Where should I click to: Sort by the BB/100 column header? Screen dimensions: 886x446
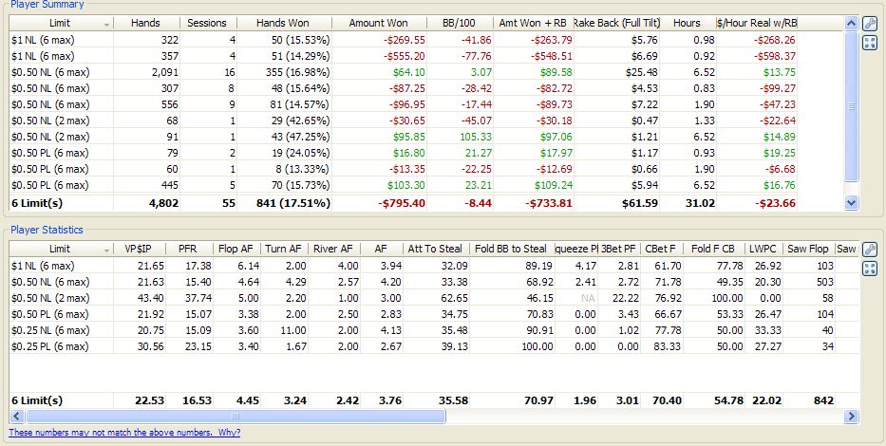pos(459,23)
